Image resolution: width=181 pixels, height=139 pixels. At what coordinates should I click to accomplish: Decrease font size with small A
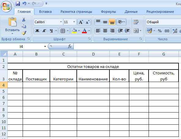coord(88,22)
